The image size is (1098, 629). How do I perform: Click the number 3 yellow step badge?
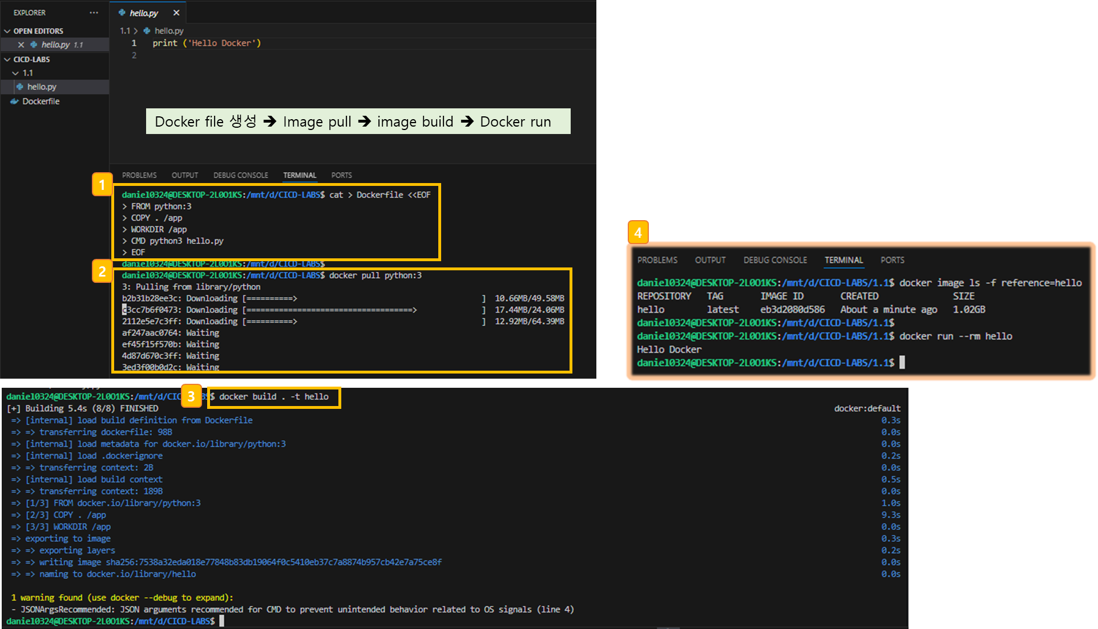191,396
